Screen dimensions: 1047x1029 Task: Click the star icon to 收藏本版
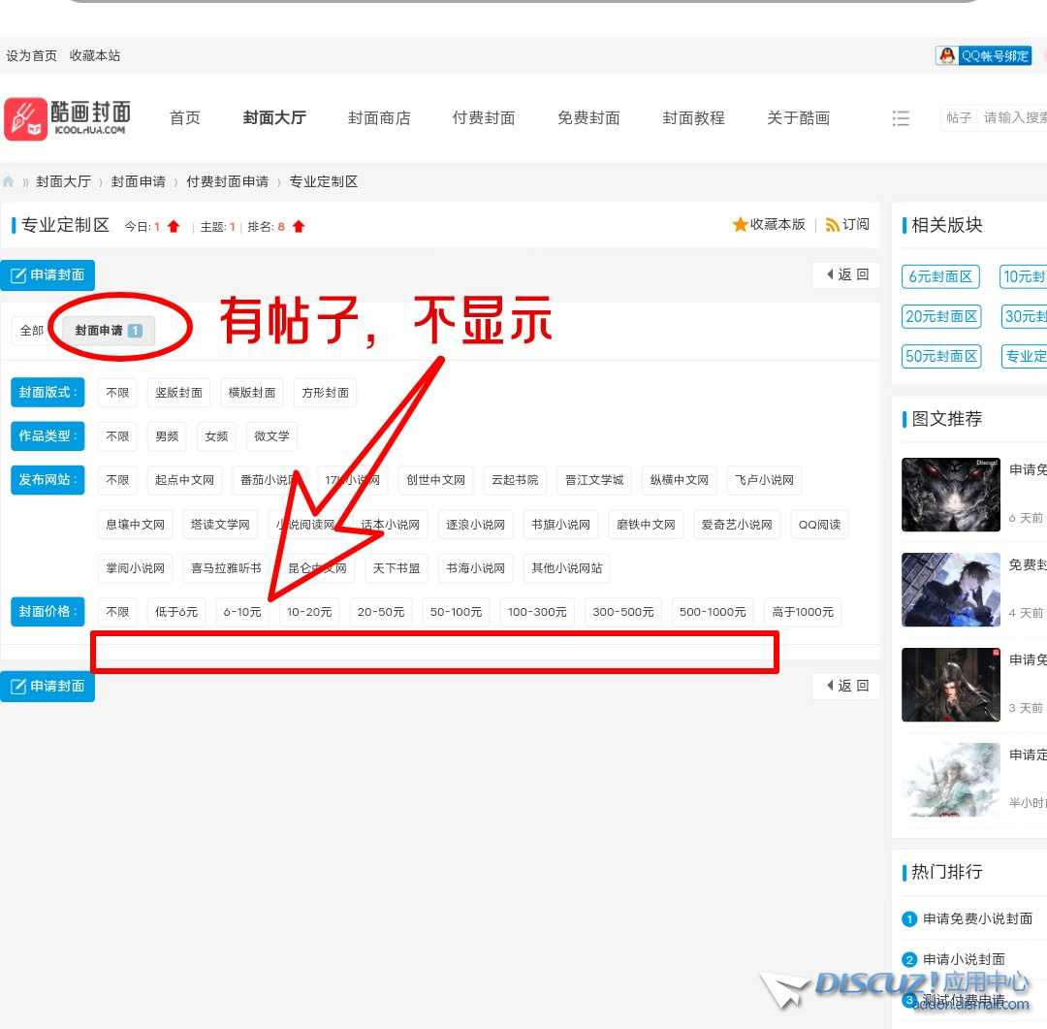click(740, 225)
